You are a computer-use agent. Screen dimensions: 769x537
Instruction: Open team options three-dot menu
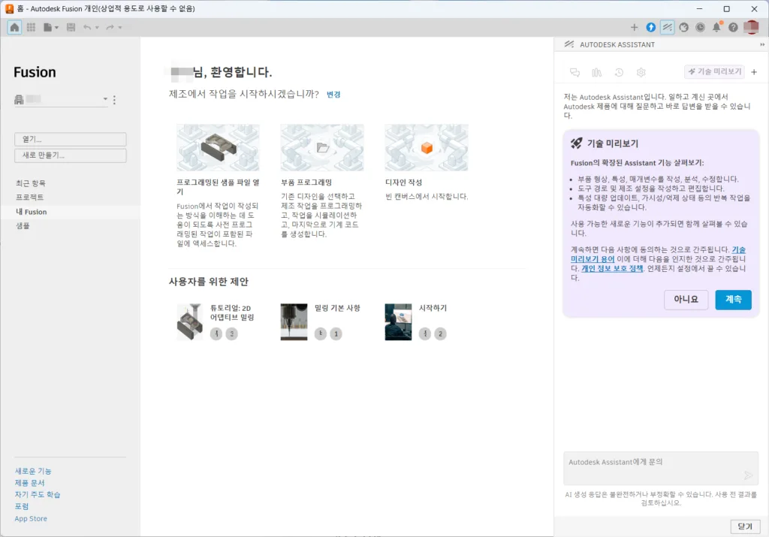pyautogui.click(x=115, y=100)
